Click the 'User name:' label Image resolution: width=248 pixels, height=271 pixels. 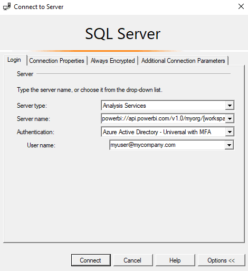(41, 145)
